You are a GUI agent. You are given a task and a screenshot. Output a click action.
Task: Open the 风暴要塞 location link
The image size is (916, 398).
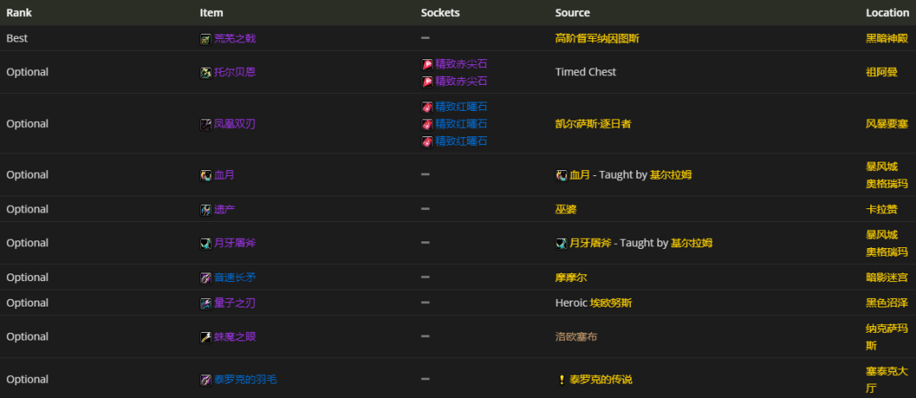(886, 124)
